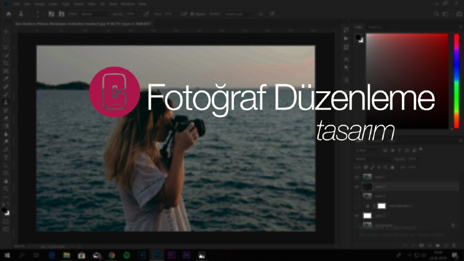Open the layer Kind filter dropdown

[367, 150]
